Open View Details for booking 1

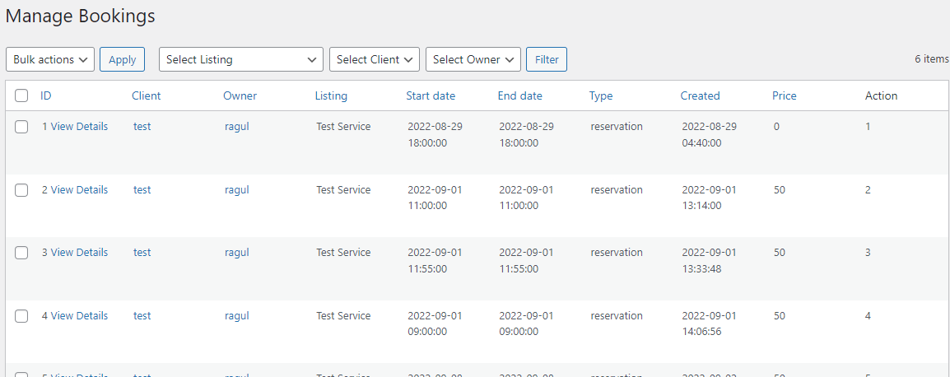click(79, 127)
